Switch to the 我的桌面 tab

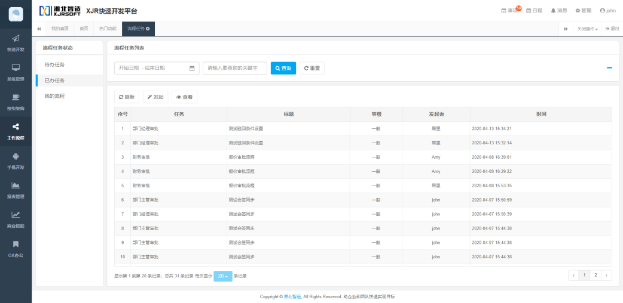coord(60,29)
